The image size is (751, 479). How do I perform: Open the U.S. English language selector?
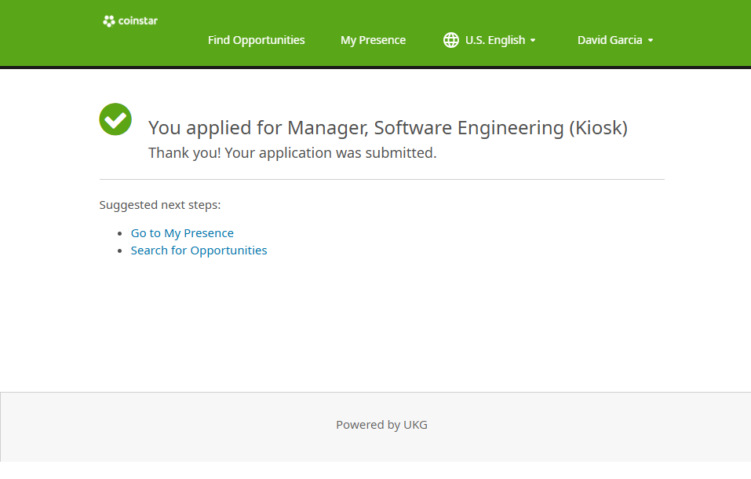point(494,40)
